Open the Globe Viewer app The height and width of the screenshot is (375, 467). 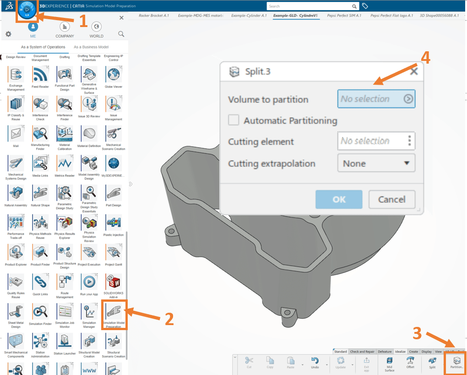pyautogui.click(x=114, y=77)
